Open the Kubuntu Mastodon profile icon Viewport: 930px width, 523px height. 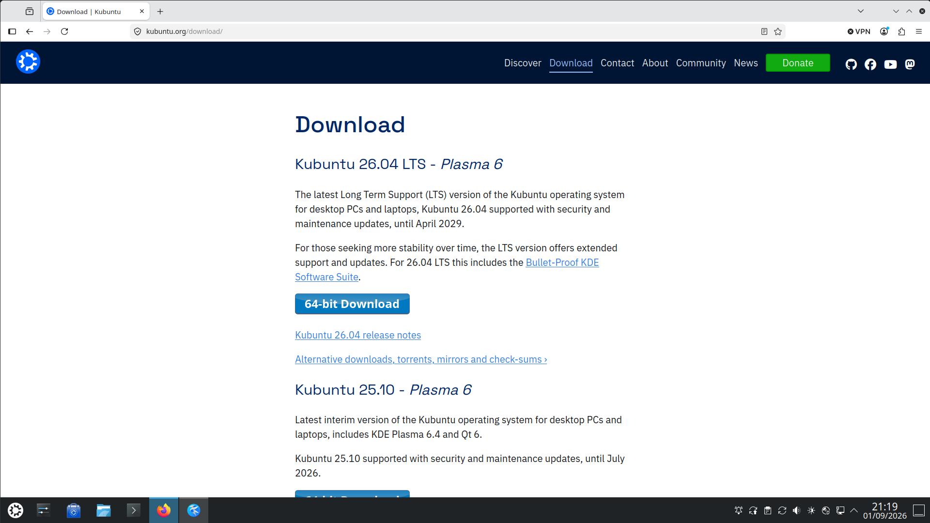(x=910, y=64)
